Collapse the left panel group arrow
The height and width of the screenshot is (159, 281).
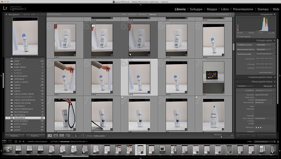pos(1,76)
